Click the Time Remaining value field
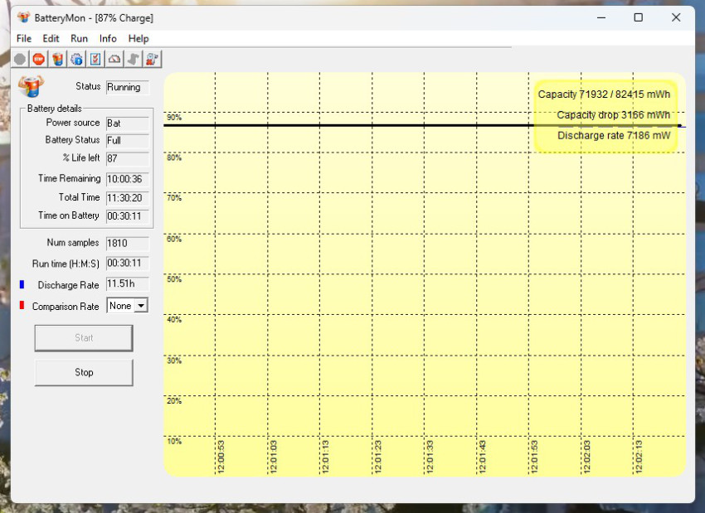The image size is (705, 513). (128, 179)
